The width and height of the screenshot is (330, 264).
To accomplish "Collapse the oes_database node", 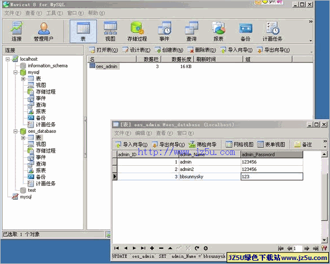I will click(x=15, y=131).
